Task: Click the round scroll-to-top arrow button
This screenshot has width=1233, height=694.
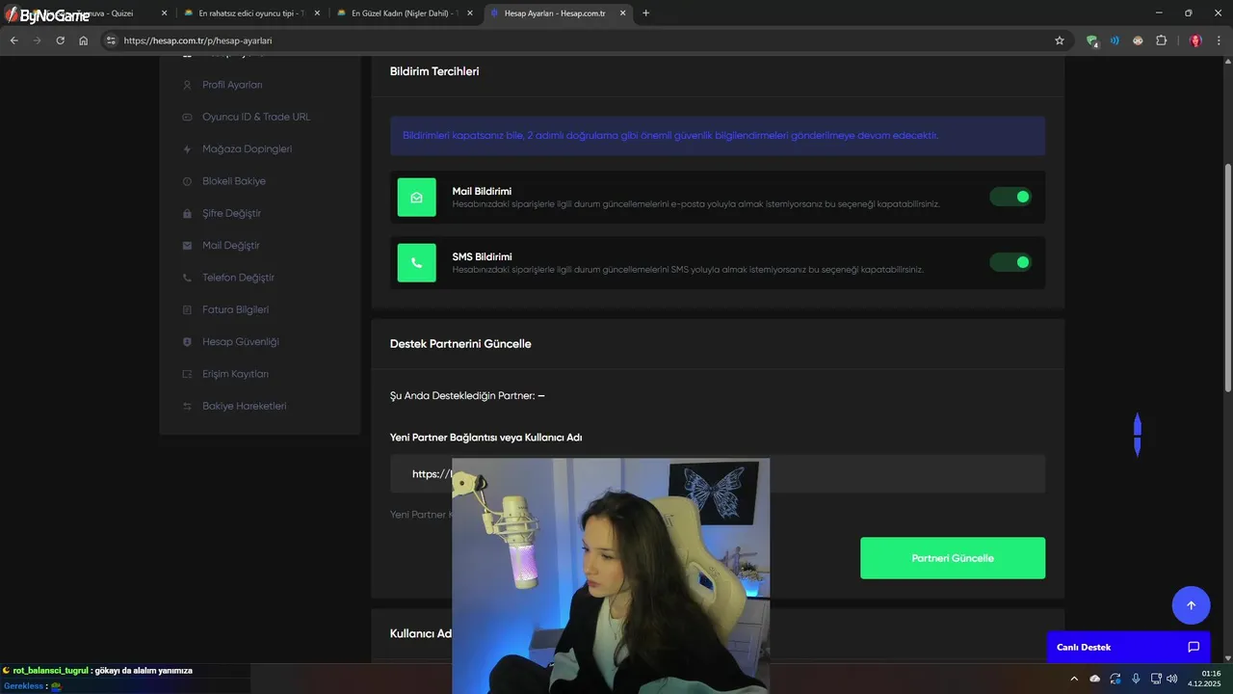Action: click(1191, 605)
